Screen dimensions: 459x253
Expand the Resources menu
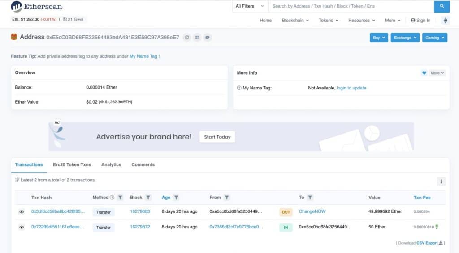pyautogui.click(x=362, y=21)
